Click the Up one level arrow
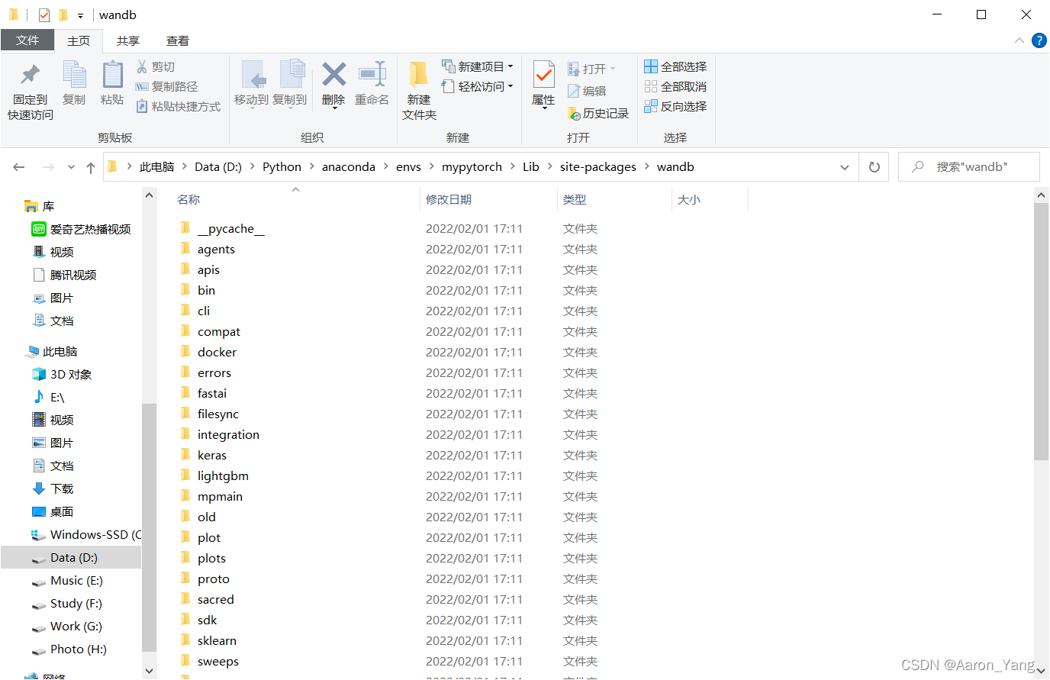 [x=91, y=167]
